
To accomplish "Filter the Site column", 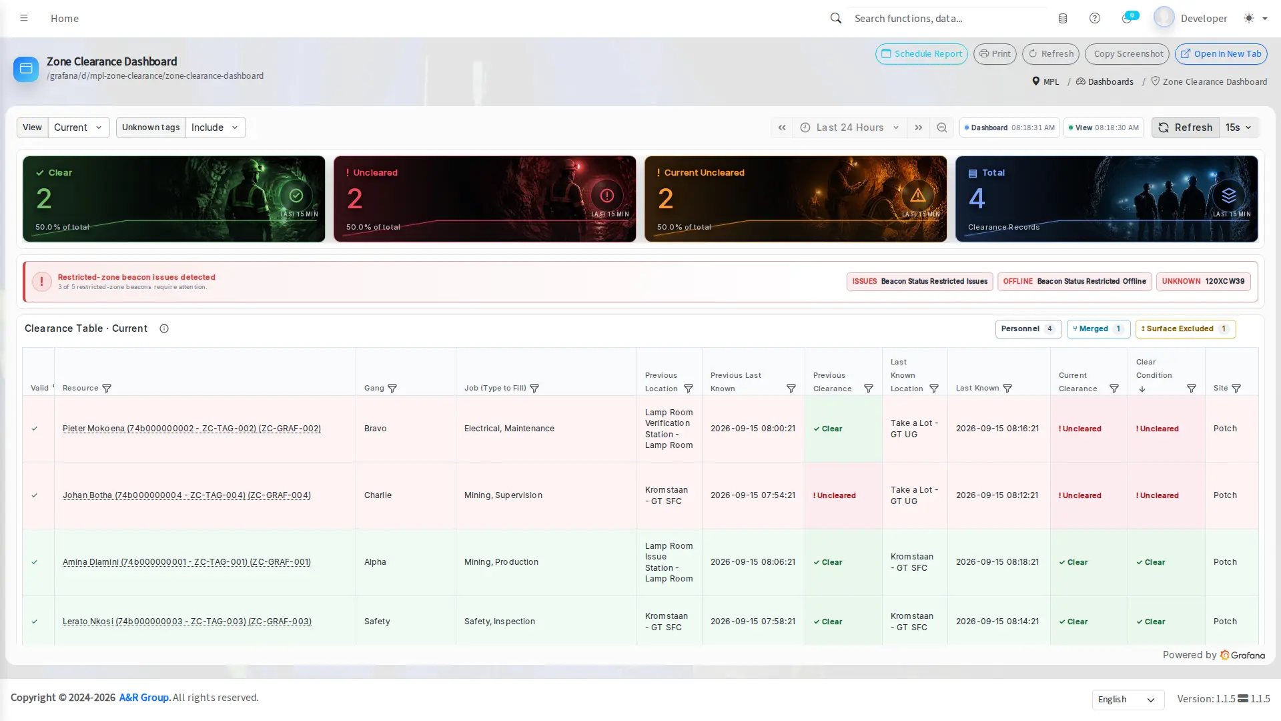I will [1236, 389].
